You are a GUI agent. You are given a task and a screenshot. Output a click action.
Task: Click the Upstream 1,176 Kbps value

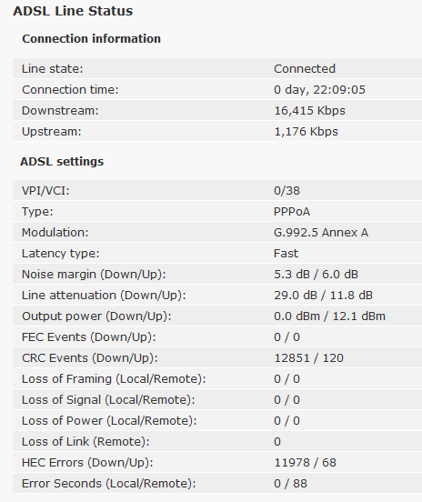click(306, 132)
